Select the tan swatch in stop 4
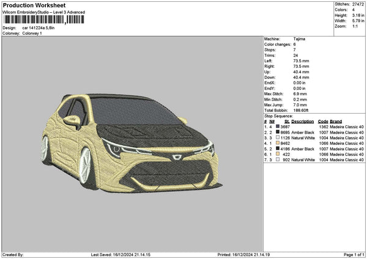 [278, 143]
